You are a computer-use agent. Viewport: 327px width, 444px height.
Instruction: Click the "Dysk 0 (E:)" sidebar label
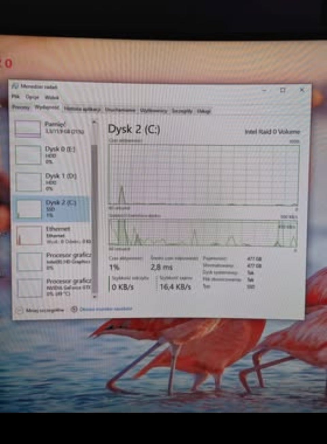click(60, 149)
